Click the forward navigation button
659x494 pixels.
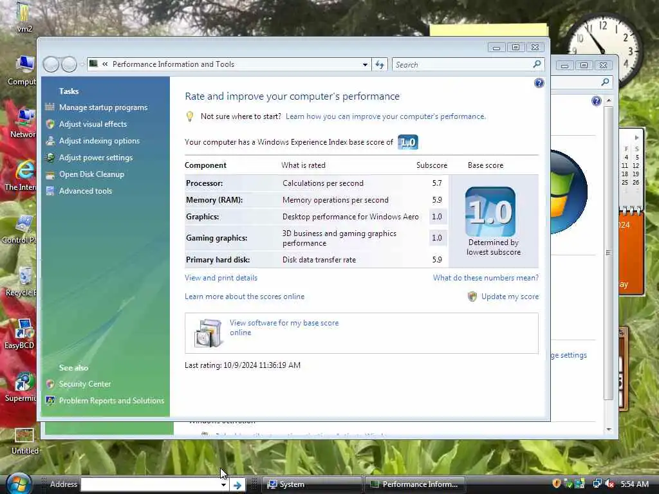pos(70,65)
